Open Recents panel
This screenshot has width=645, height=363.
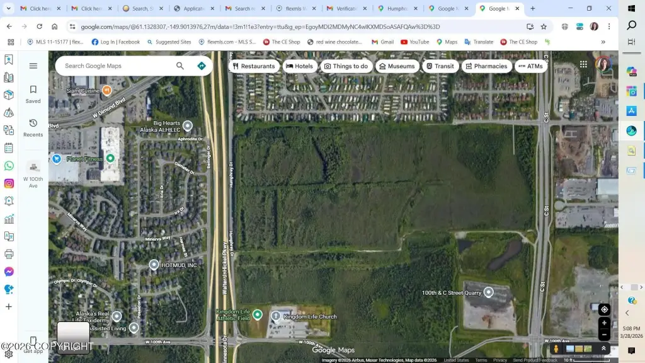pos(33,127)
